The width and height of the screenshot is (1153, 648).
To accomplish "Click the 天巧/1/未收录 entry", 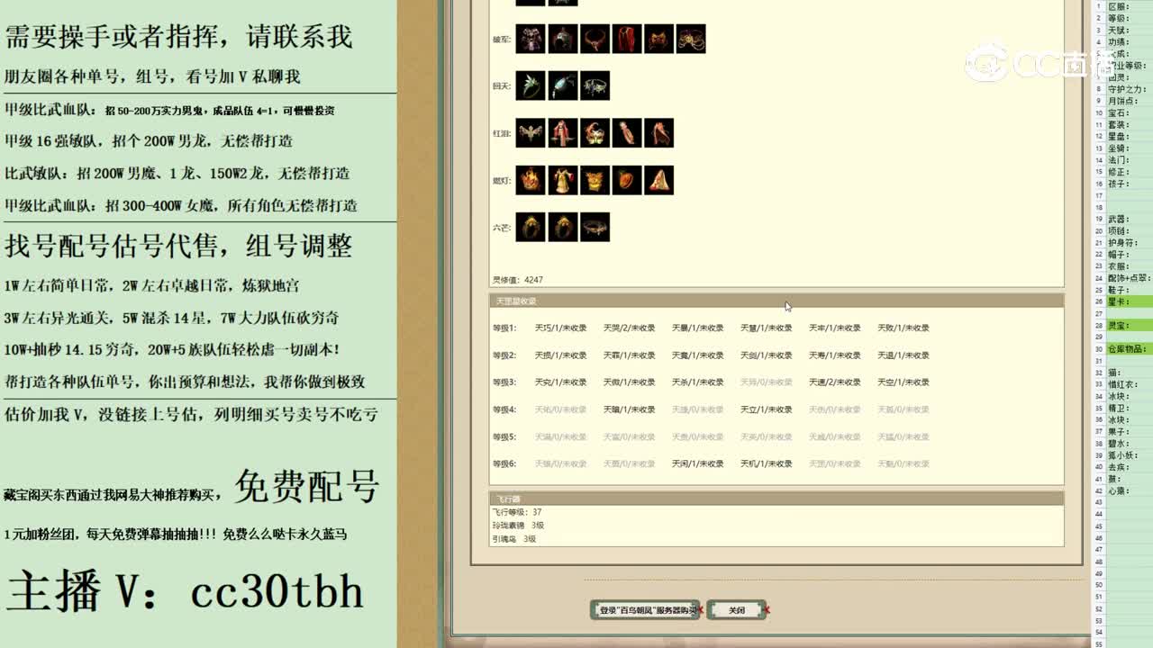I will [560, 328].
